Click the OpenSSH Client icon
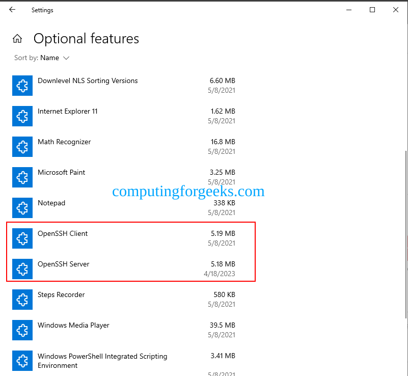Screen dimensions: 408x376 coord(22,238)
